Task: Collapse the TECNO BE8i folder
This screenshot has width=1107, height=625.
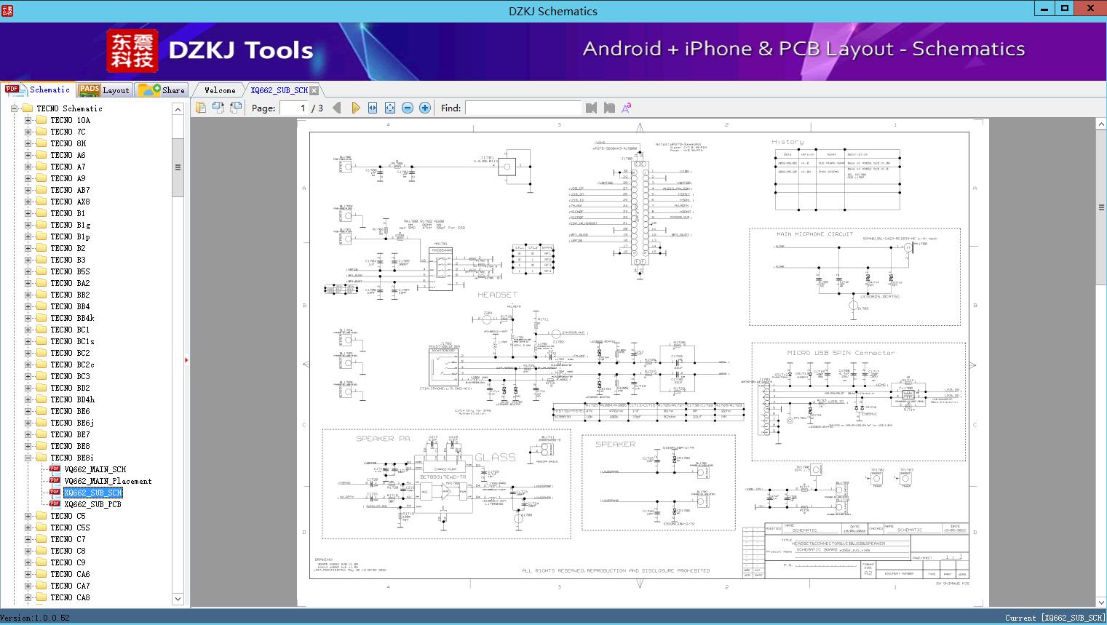Action: (x=28, y=458)
